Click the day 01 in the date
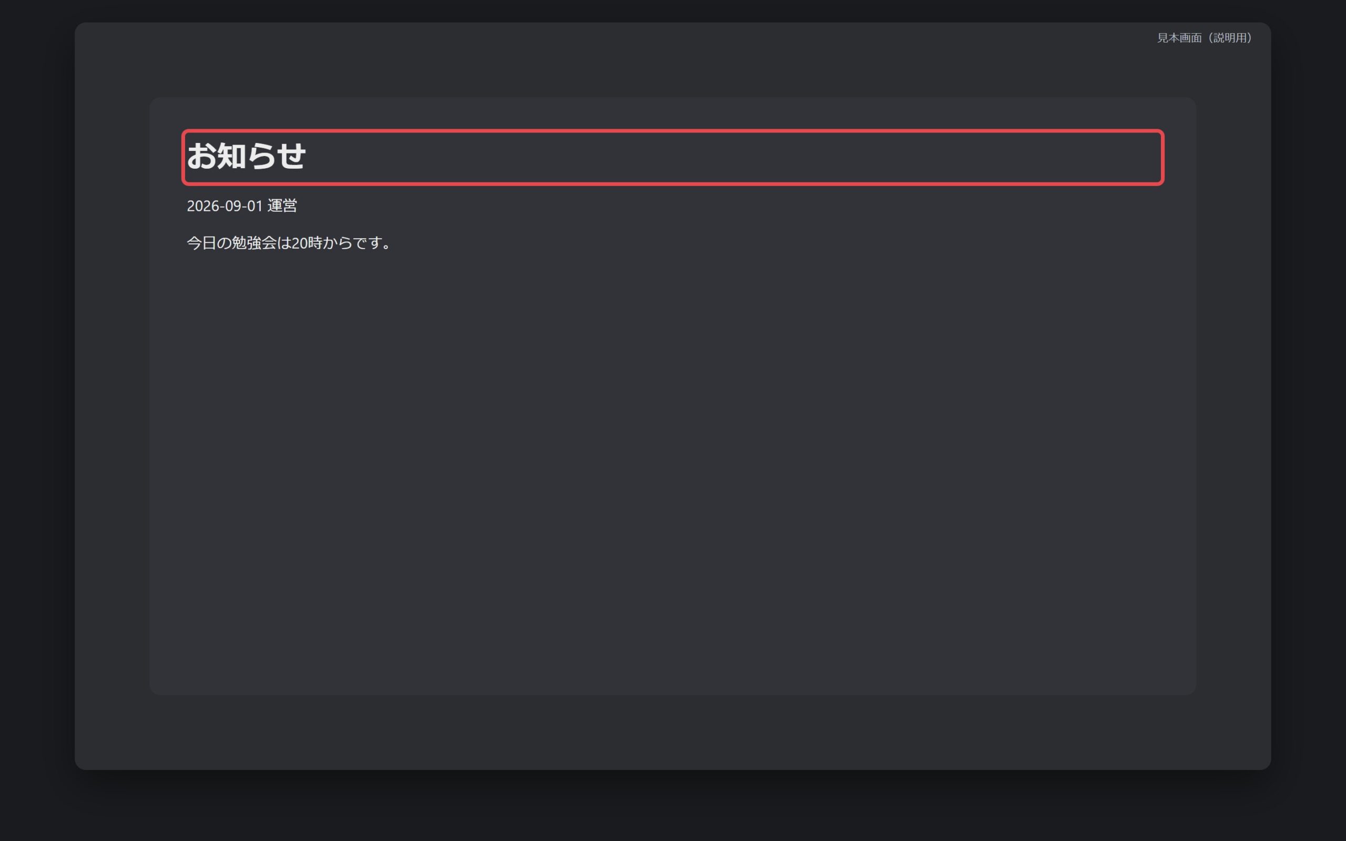 [254, 207]
